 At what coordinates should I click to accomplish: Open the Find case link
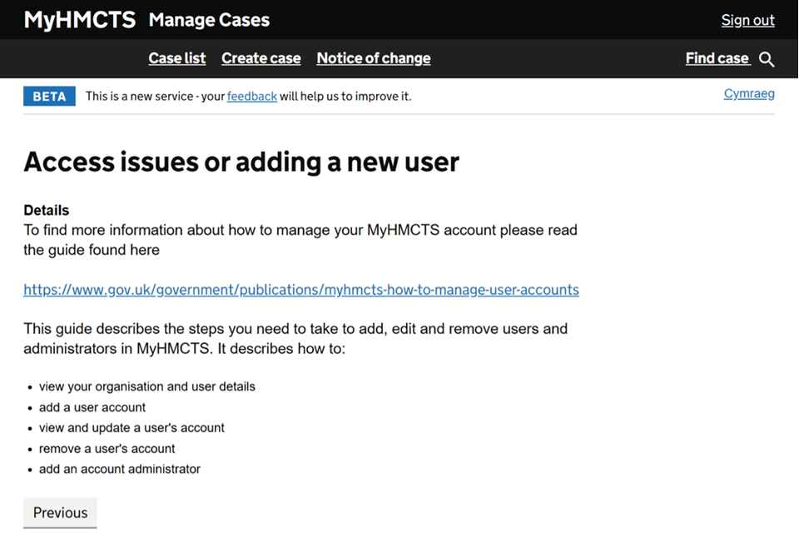tap(717, 58)
